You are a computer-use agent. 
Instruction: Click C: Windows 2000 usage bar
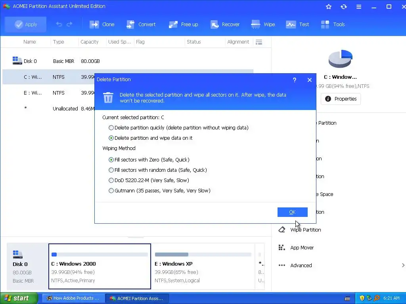pyautogui.click(x=100, y=255)
